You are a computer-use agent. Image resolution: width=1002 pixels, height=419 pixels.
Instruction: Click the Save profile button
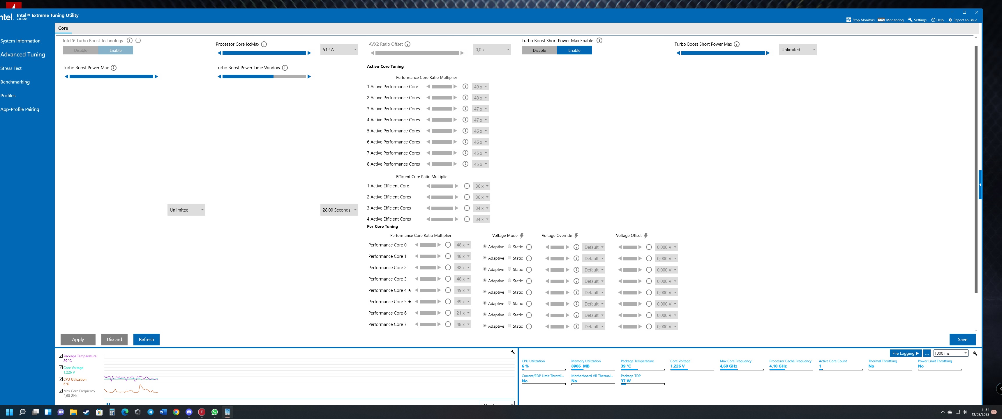coord(962,339)
